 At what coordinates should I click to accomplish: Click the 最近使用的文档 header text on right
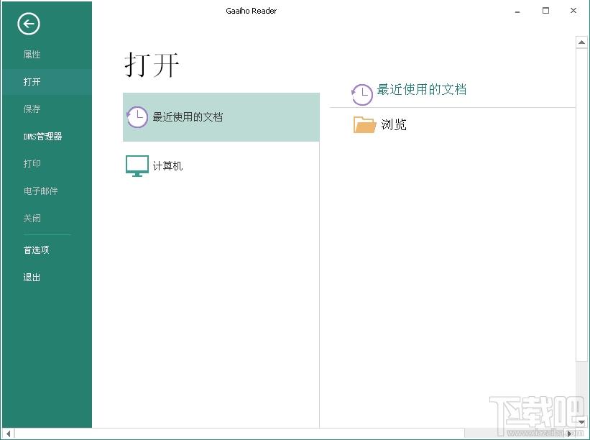pos(421,90)
